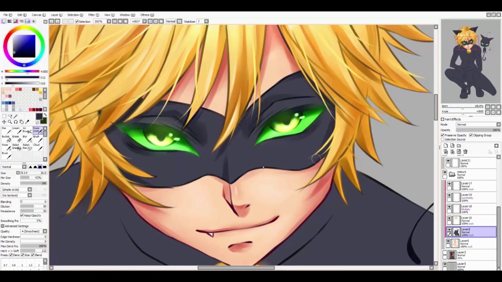This screenshot has width=502, height=282.
Task: Pick the Hand pan tool
Action: [x=22, y=122]
